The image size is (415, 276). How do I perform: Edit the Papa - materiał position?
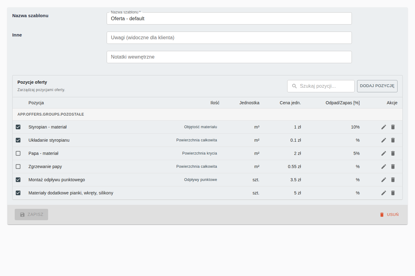(383, 153)
